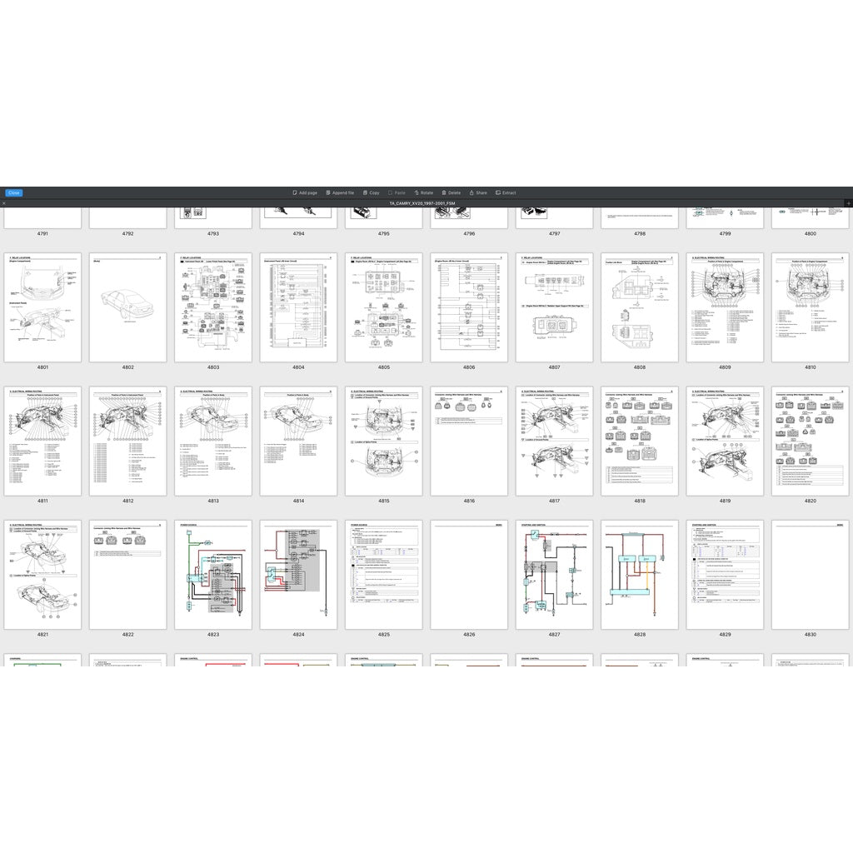Click page 4818 connector thumbnail

click(x=639, y=441)
